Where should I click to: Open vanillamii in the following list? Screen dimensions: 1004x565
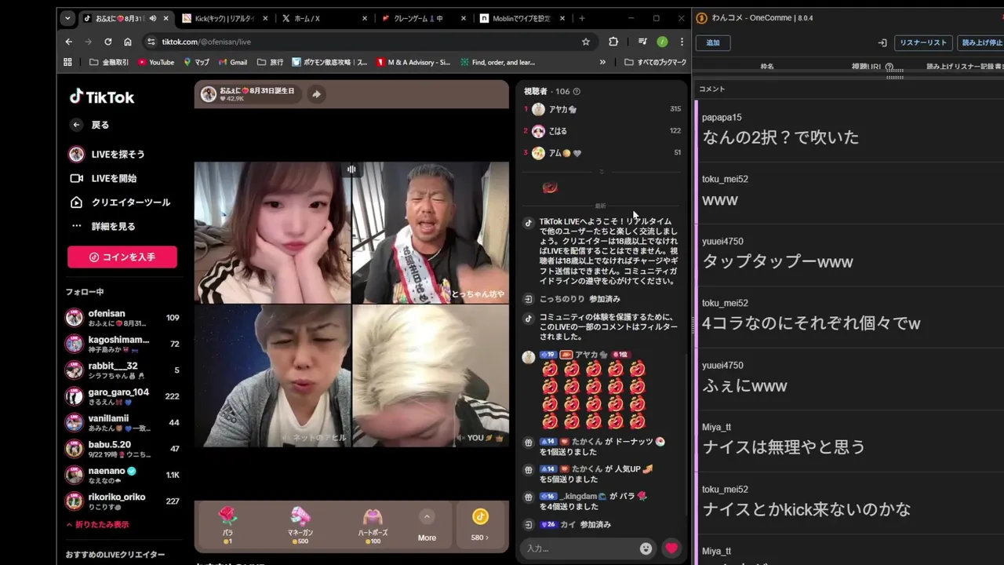[122, 423]
